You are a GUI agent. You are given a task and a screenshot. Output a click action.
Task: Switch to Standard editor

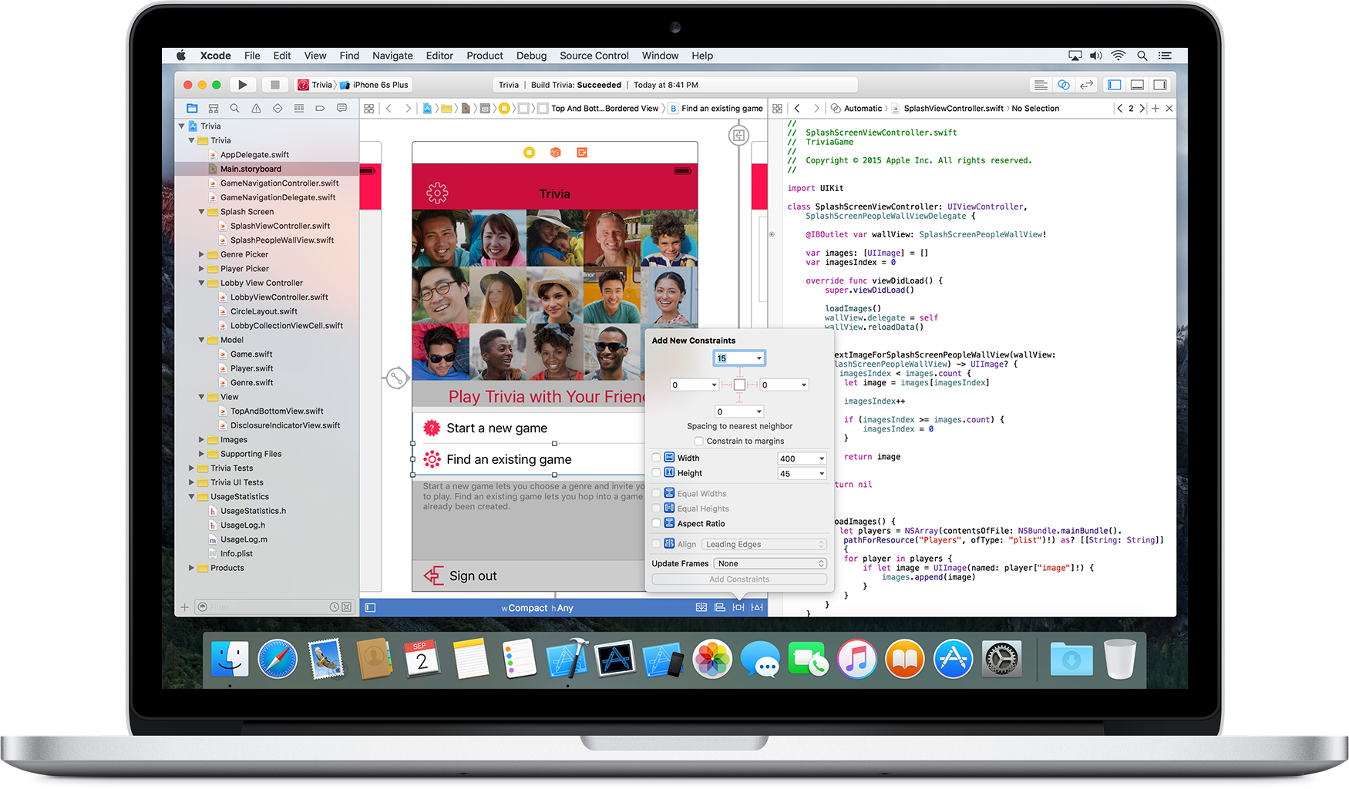pos(1041,85)
